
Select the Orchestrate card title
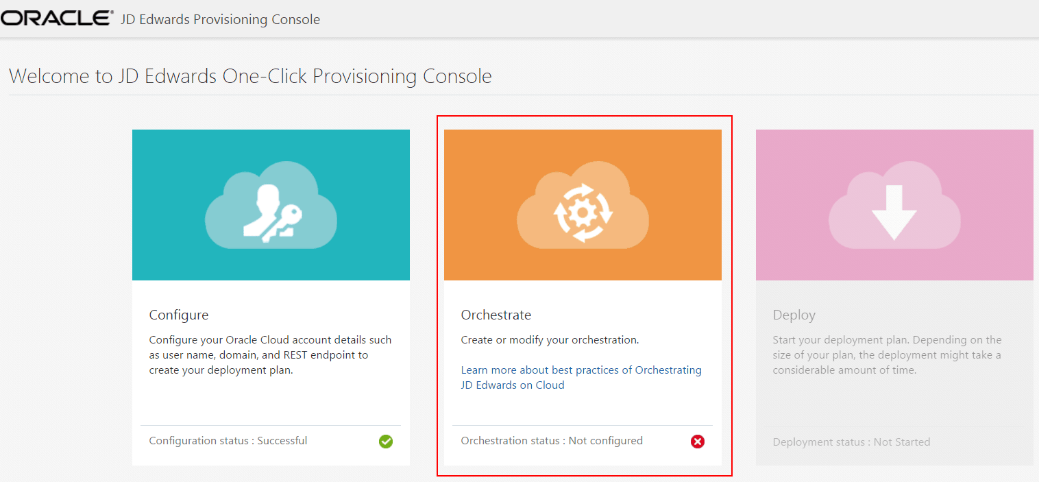point(496,315)
